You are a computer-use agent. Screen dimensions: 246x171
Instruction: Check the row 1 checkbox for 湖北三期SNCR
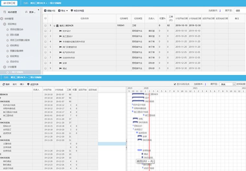coord(45,25)
